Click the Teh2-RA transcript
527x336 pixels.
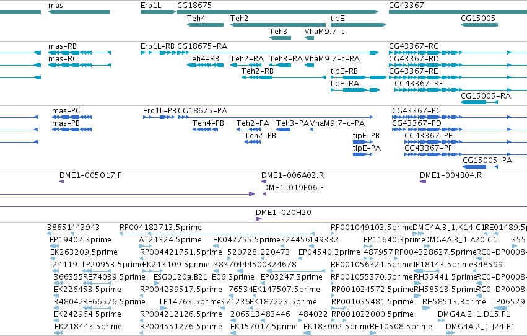[246, 65]
